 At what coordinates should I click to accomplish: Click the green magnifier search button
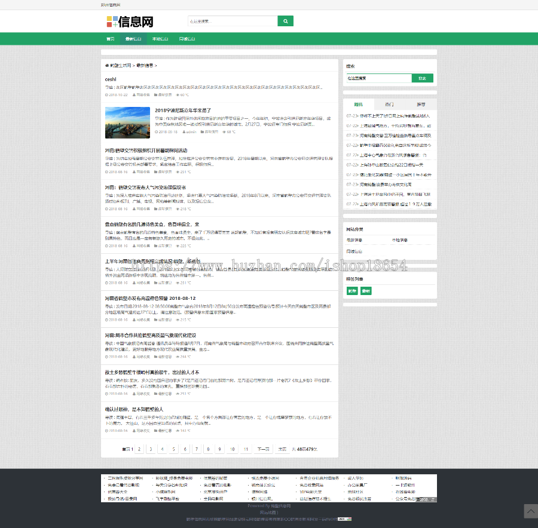285,22
